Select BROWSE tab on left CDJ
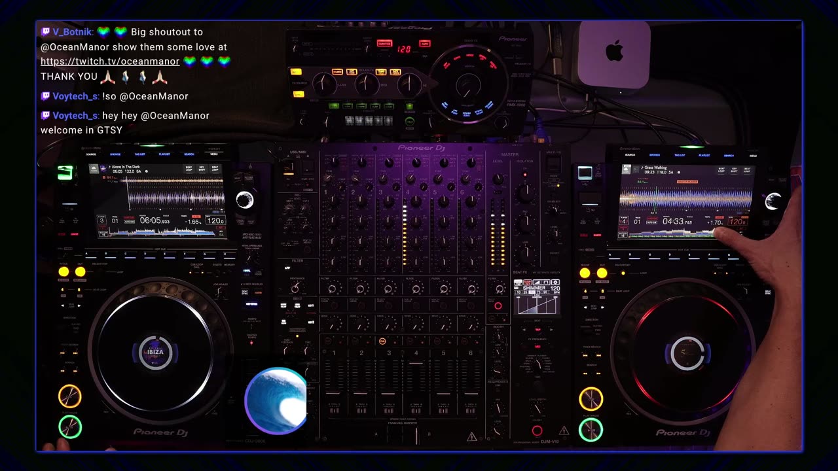This screenshot has width=838, height=471. 116,154
